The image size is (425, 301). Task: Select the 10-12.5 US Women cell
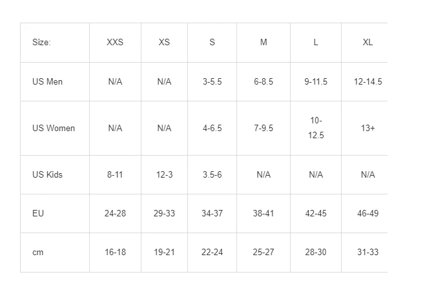[316, 128]
